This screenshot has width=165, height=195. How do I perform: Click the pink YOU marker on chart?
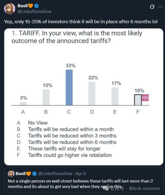point(145,98)
